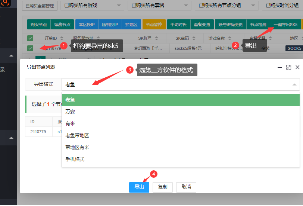Click the 平均时长 button
The image size is (303, 206).
pyautogui.click(x=179, y=25)
